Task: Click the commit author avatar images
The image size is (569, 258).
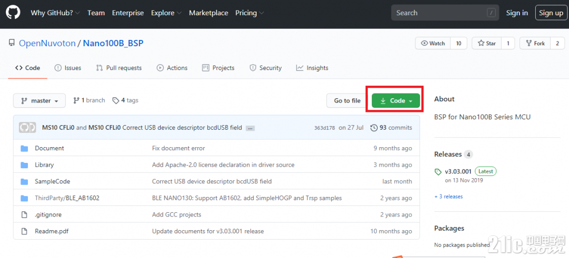Action: 27,128
